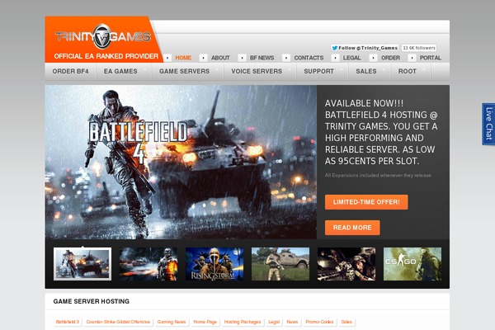Expand the SALES menu

tap(370, 72)
